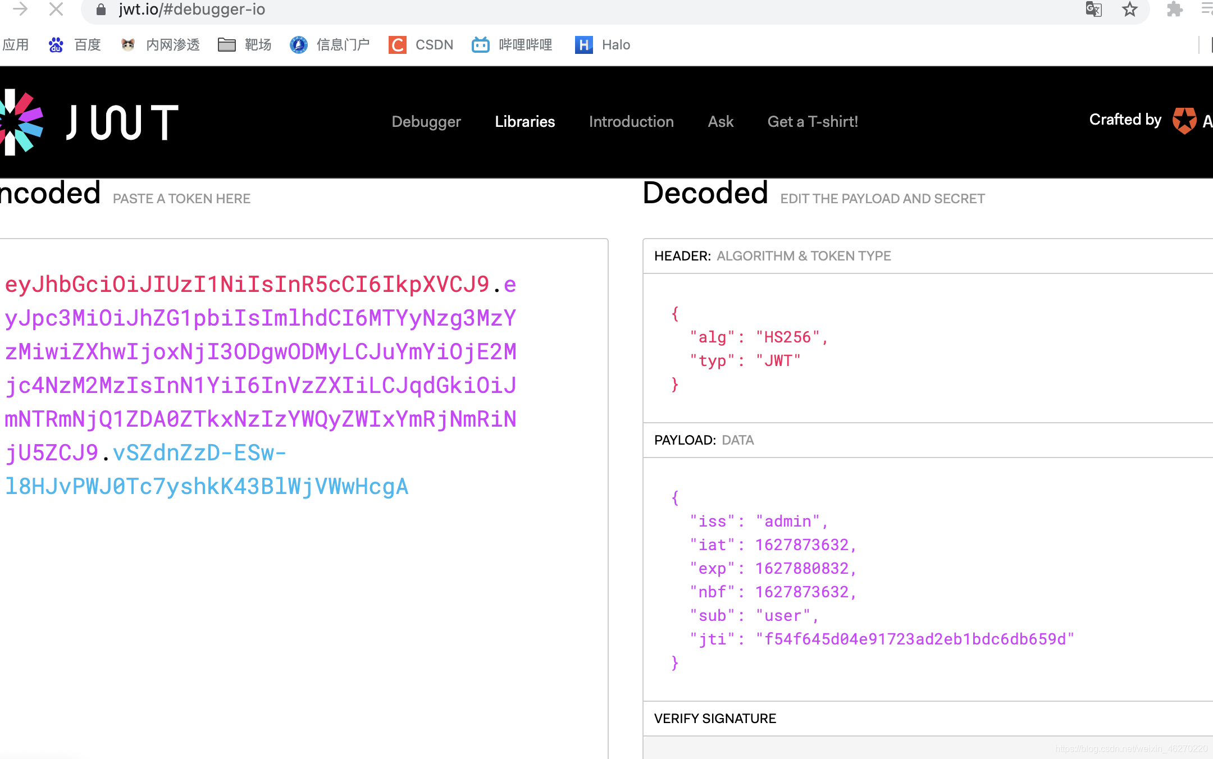This screenshot has width=1213, height=759.
Task: Click the HEADER: ALGORITHM & TOKEN TYPE label
Action: pyautogui.click(x=773, y=256)
